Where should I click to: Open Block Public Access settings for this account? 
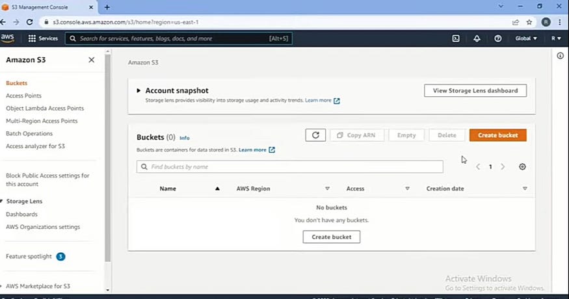coord(47,179)
